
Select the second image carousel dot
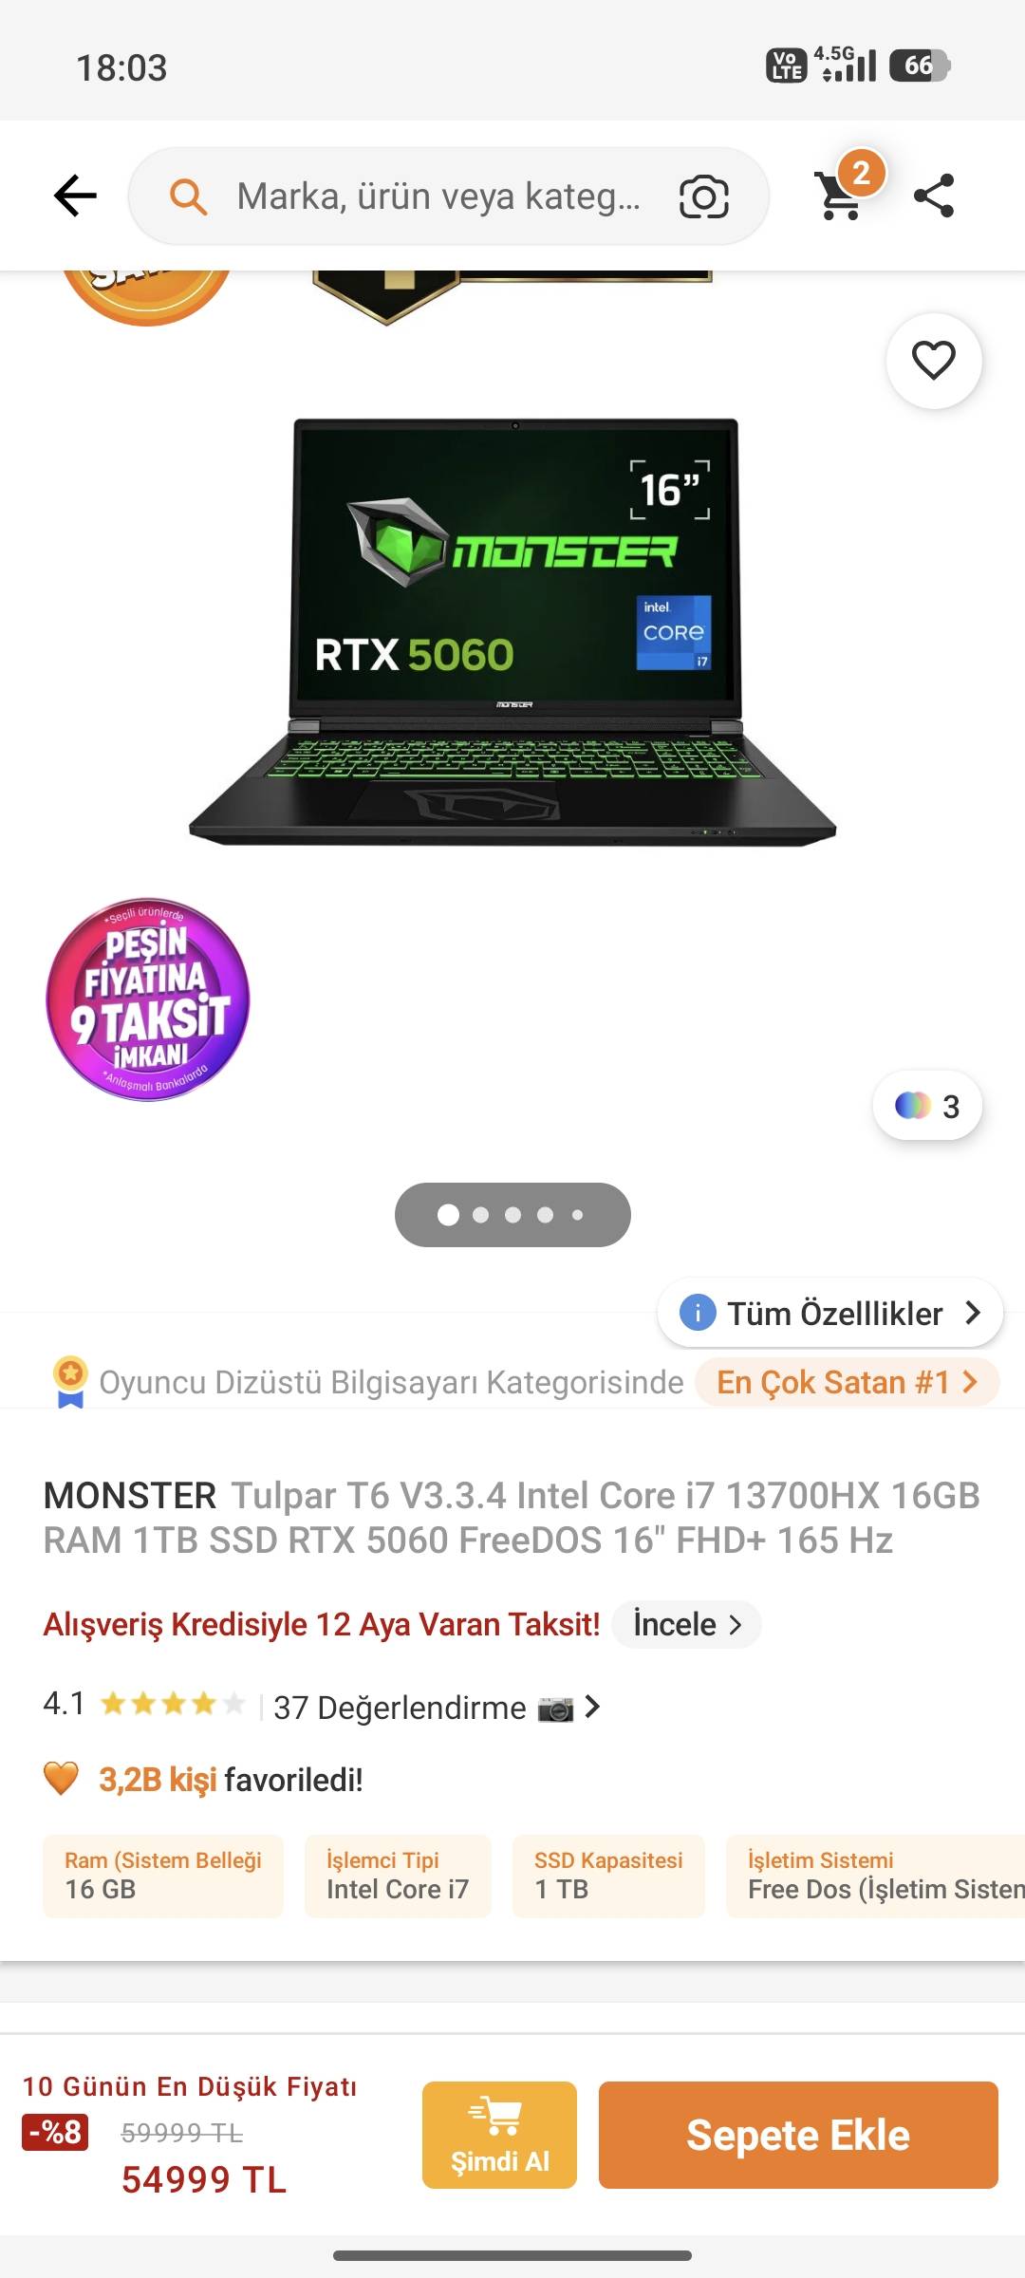coord(481,1215)
